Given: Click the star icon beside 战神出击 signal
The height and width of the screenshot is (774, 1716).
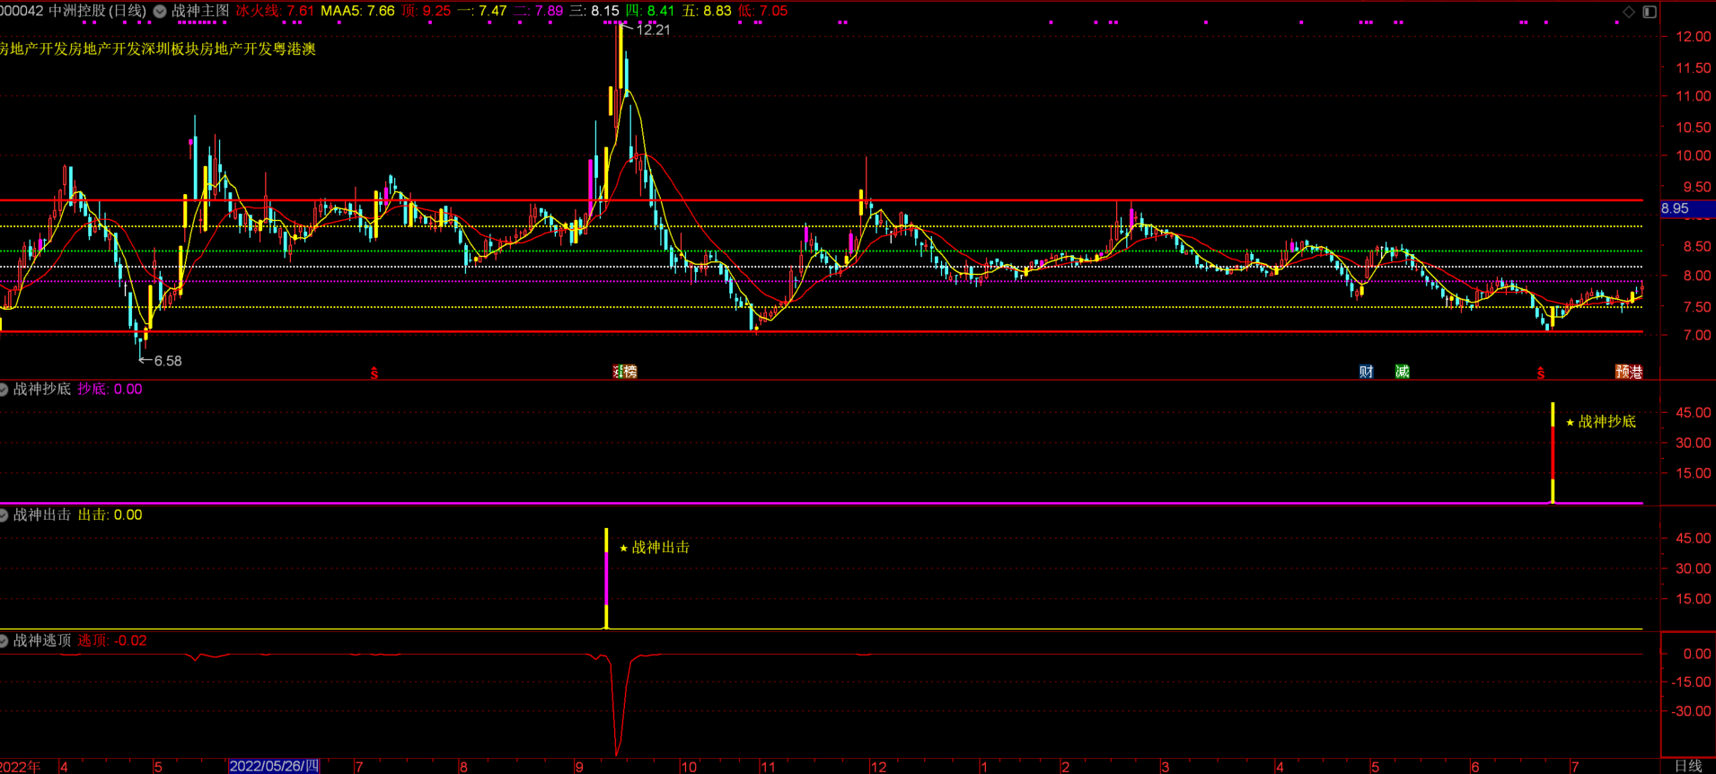Looking at the screenshot, I should click(623, 548).
